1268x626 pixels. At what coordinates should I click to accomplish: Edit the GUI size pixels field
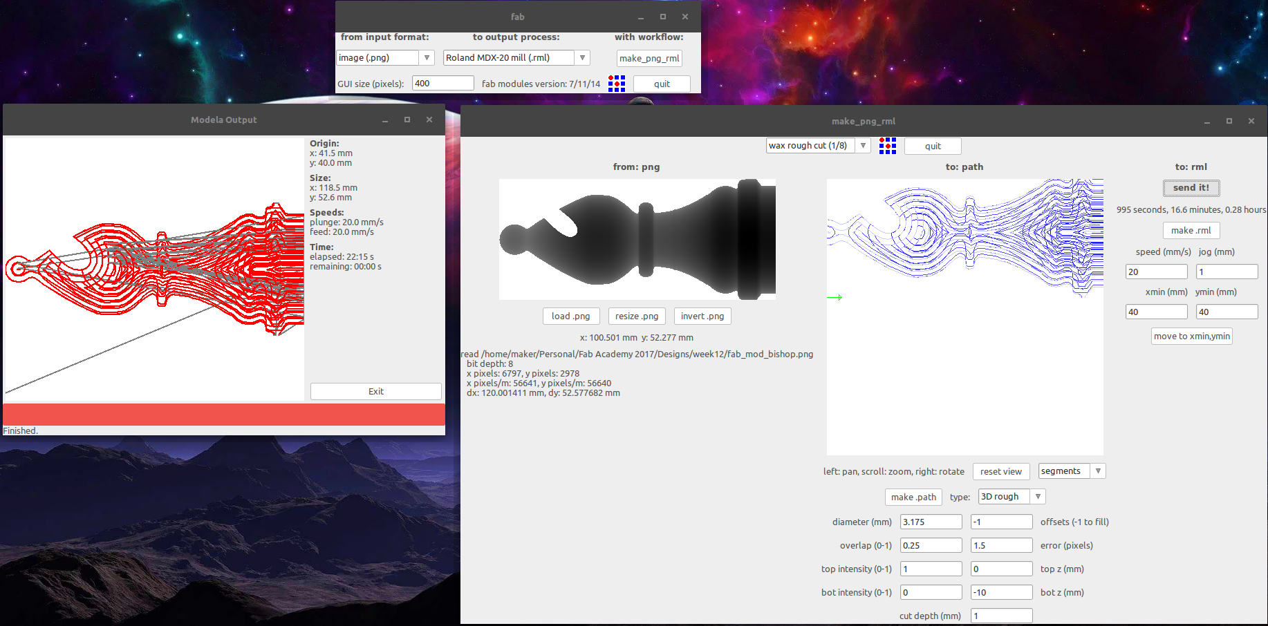443,84
